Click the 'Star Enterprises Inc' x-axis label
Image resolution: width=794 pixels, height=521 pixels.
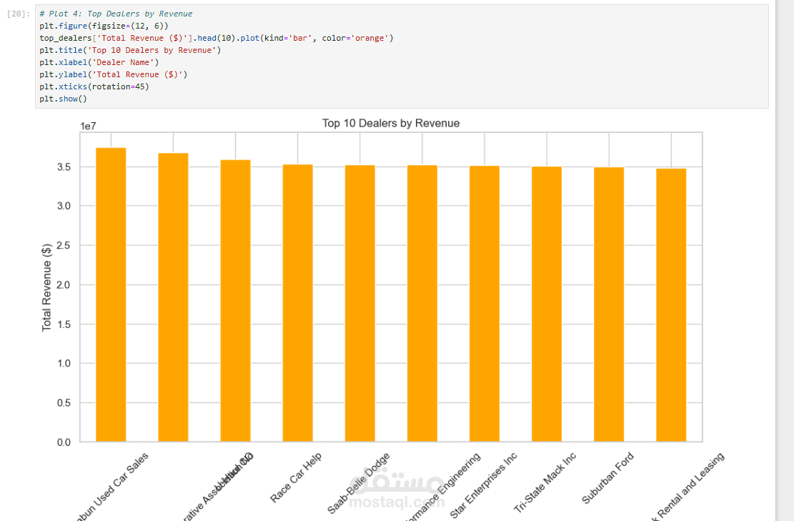[x=484, y=485]
